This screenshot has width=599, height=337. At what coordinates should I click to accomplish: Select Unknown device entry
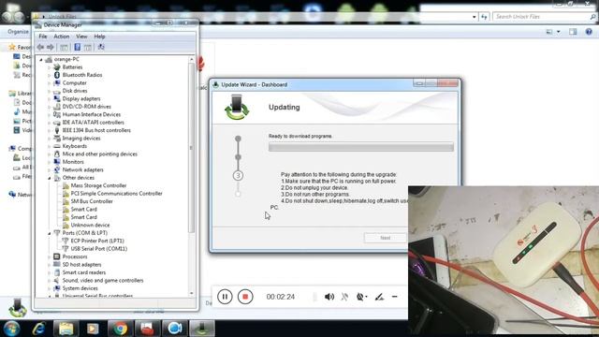90,225
